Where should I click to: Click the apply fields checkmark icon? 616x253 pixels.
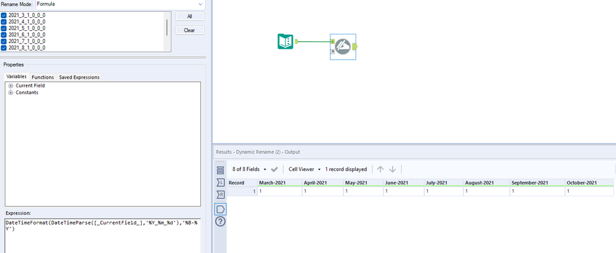[274, 169]
